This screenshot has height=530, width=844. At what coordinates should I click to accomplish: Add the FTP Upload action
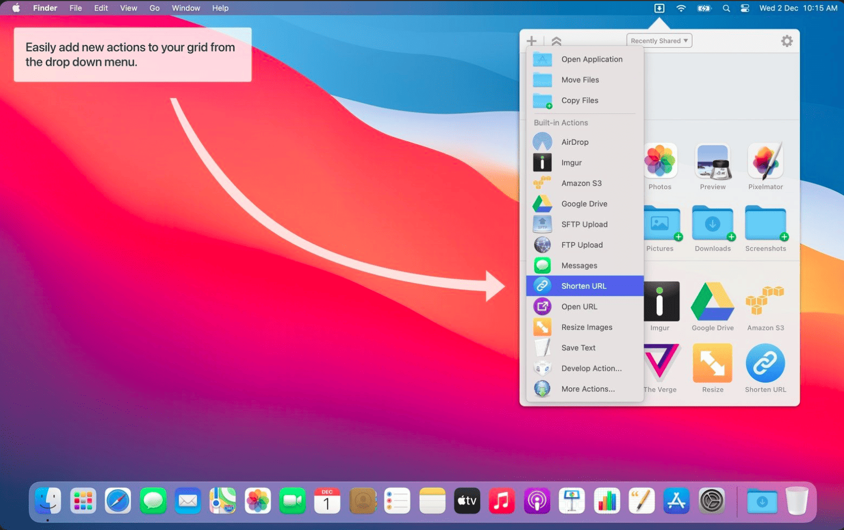[585, 245]
